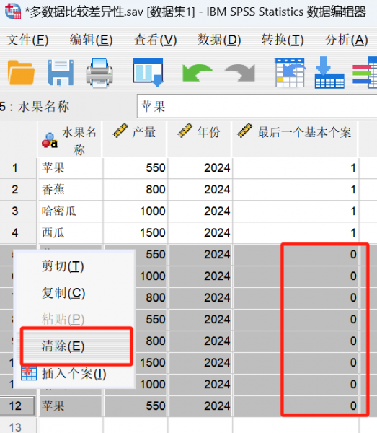
Task: Click the 香蕉 cell in row 2
Action: (71, 189)
